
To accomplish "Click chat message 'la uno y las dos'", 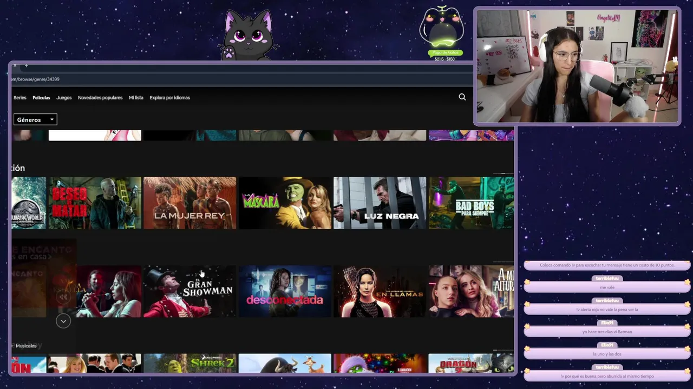I will point(607,353).
